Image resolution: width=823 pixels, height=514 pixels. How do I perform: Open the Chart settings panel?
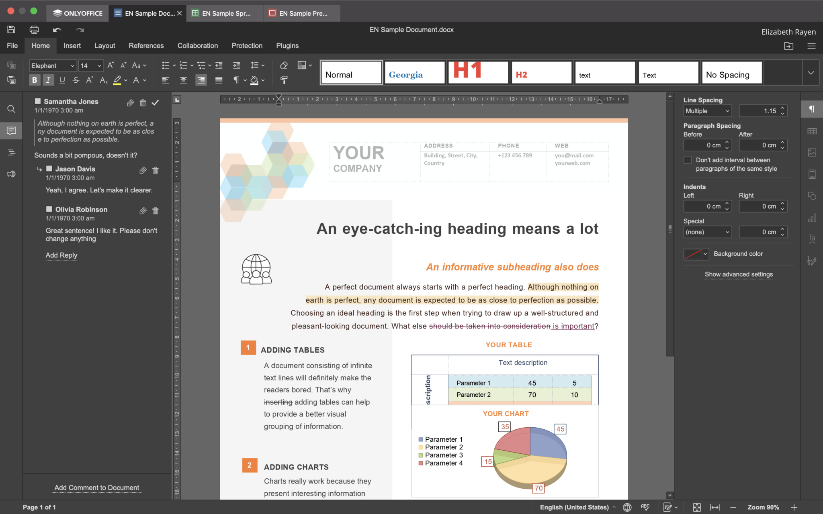pos(812,217)
